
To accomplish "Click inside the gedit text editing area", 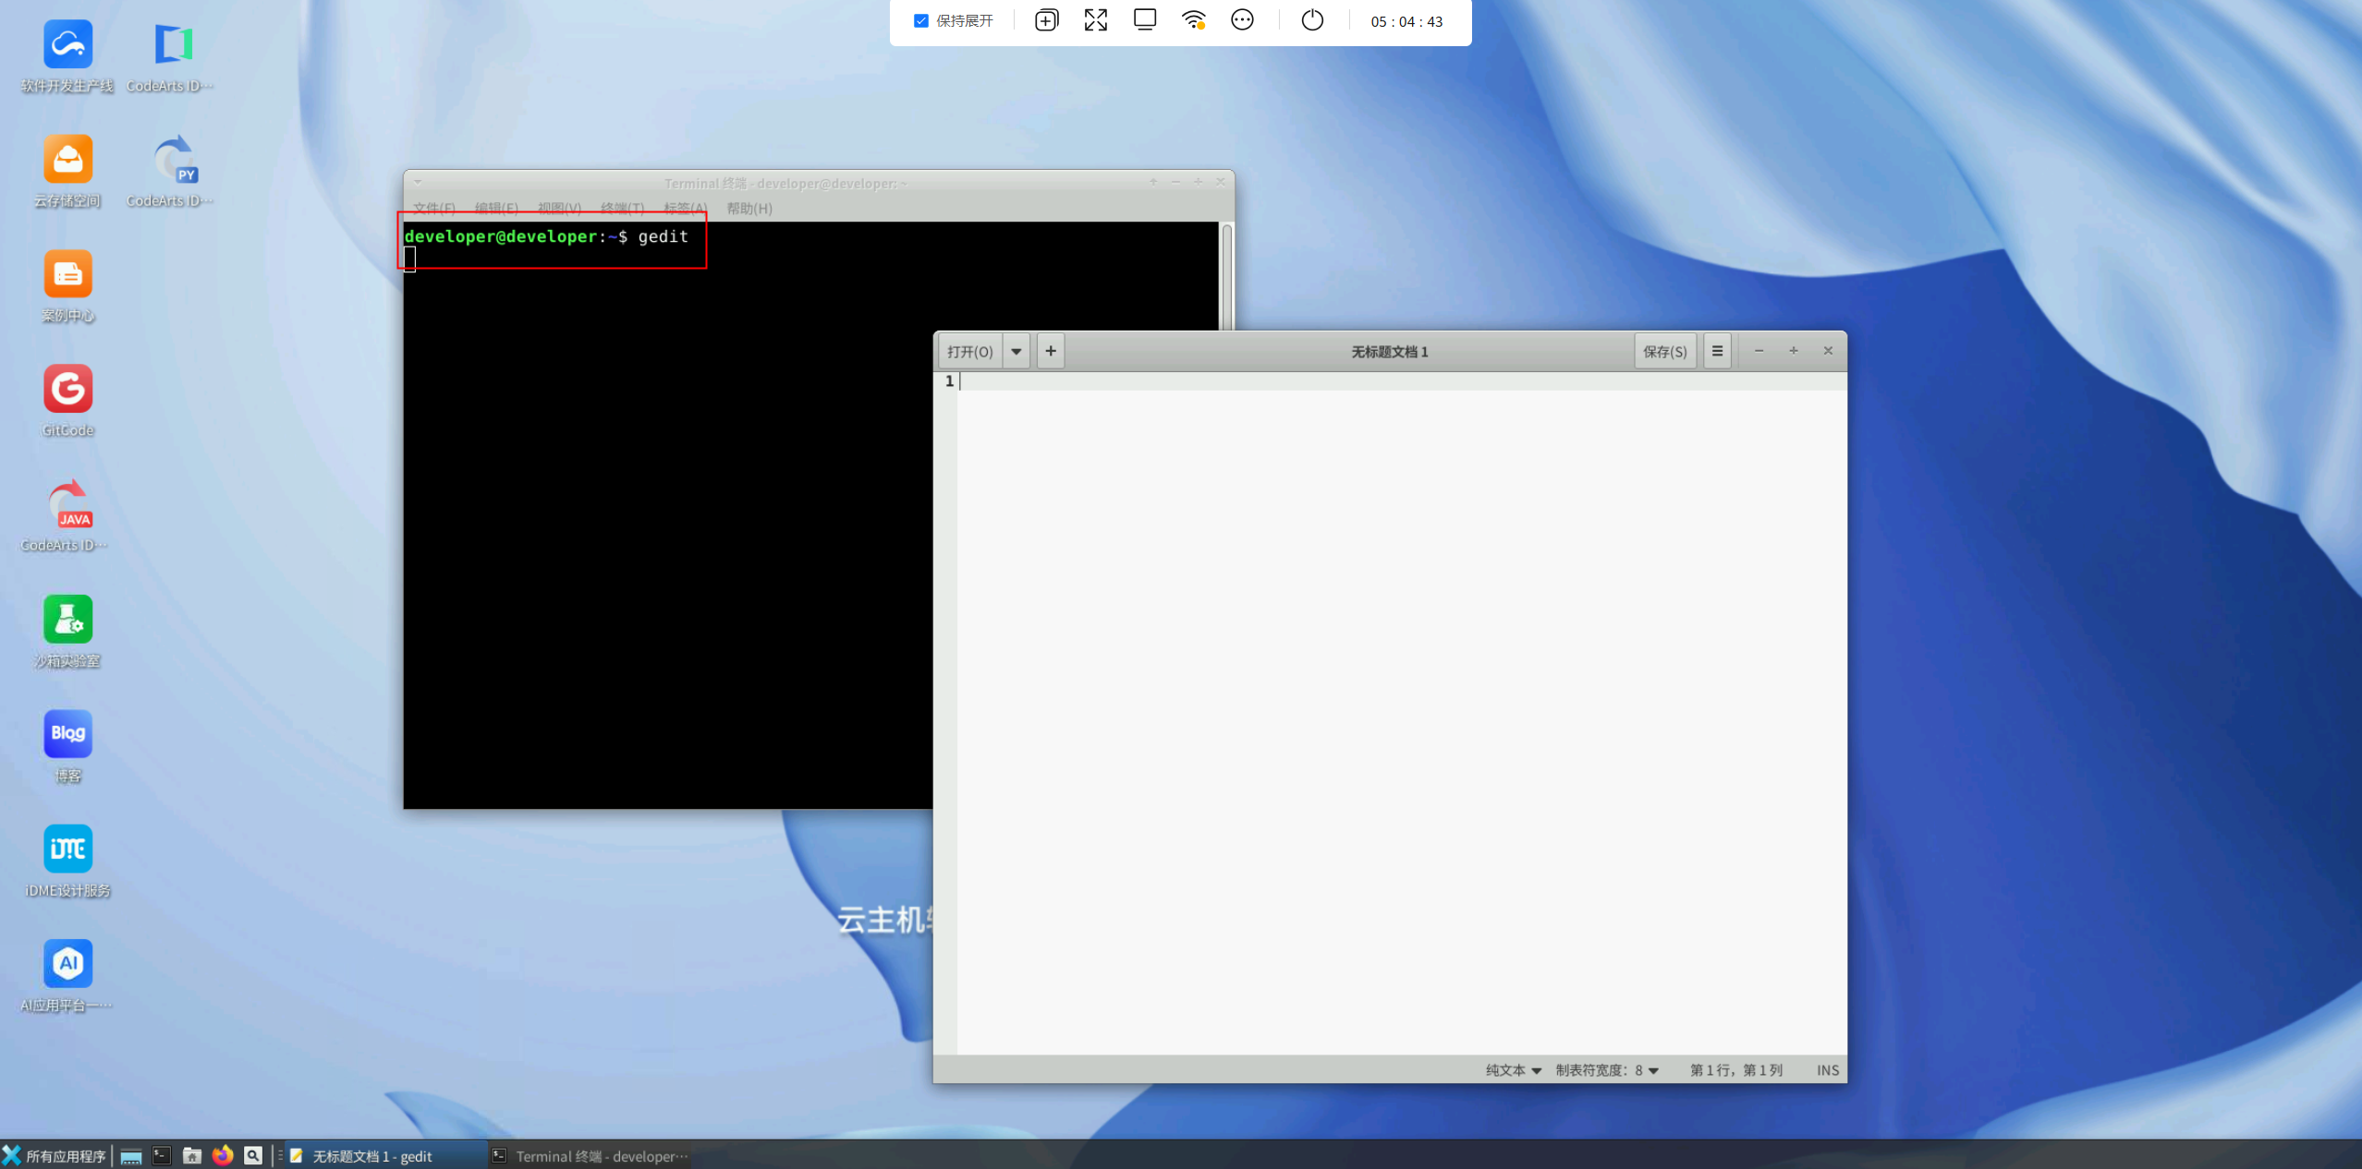I will (1386, 693).
